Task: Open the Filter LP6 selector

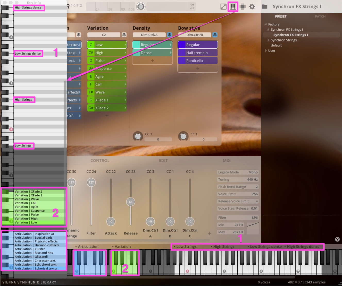Action: point(238,218)
